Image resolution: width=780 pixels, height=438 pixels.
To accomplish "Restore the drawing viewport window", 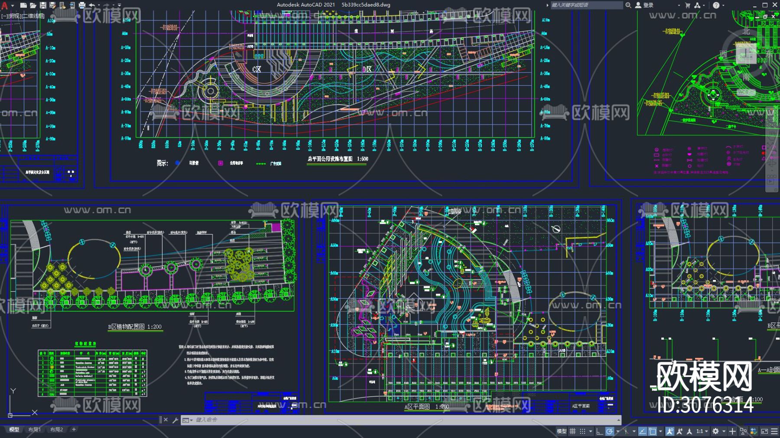I will (765, 16).
